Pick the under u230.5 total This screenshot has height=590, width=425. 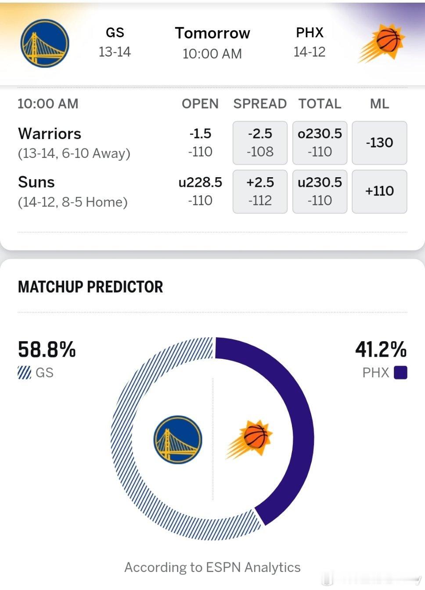pyautogui.click(x=320, y=192)
